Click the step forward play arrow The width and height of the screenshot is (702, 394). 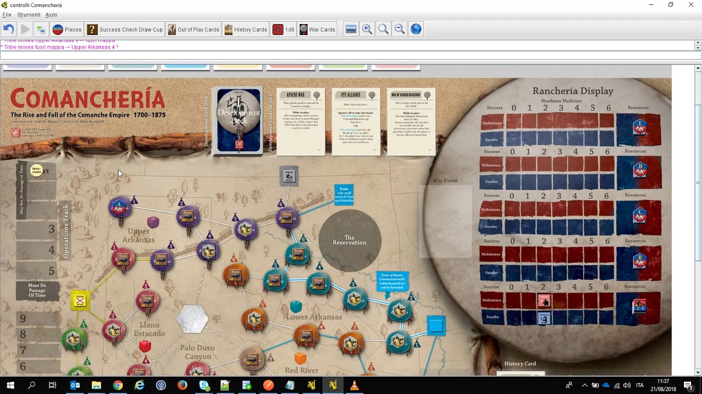[25, 30]
